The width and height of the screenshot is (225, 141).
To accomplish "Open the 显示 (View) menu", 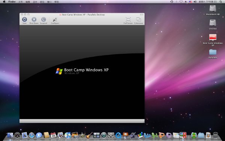I will pos(35,2).
